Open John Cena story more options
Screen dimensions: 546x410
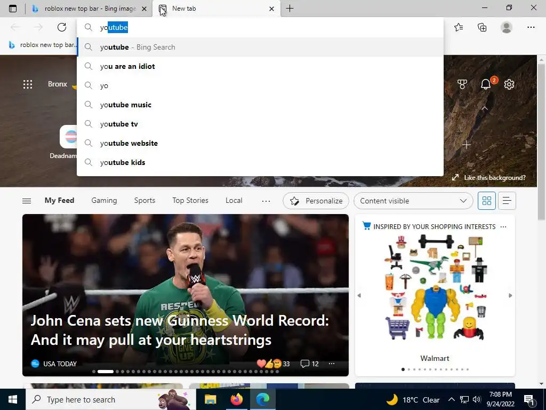tap(332, 364)
